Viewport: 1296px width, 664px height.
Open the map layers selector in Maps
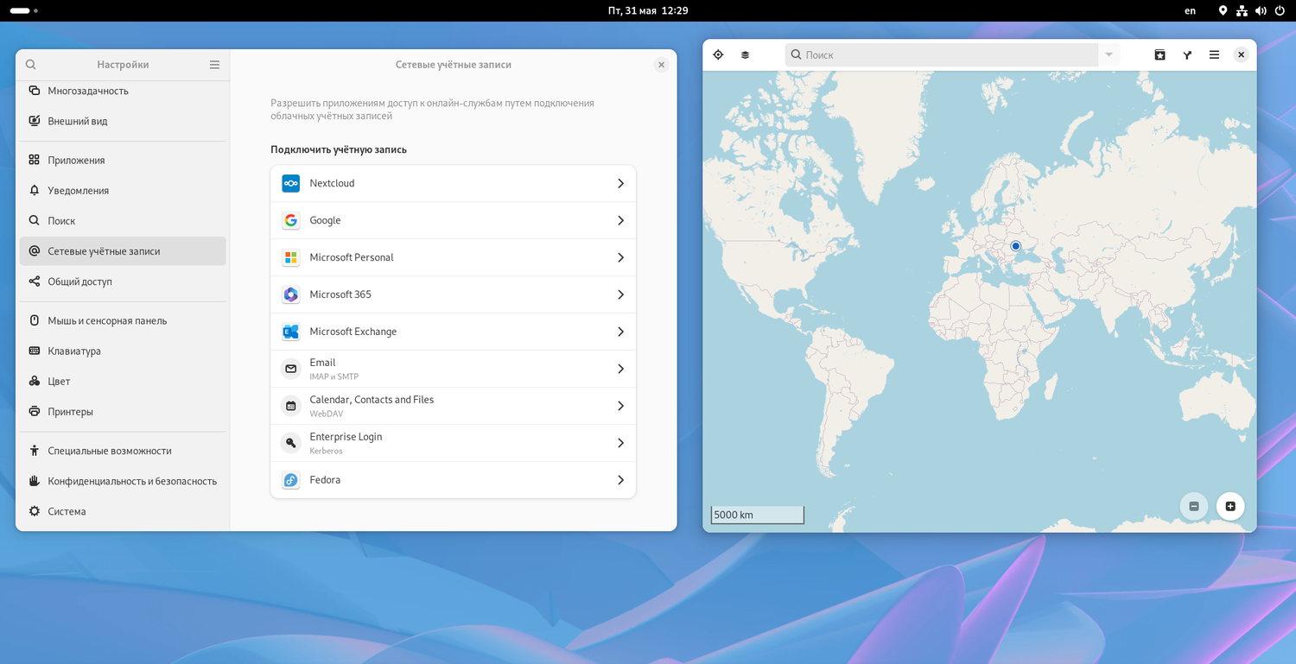point(745,54)
